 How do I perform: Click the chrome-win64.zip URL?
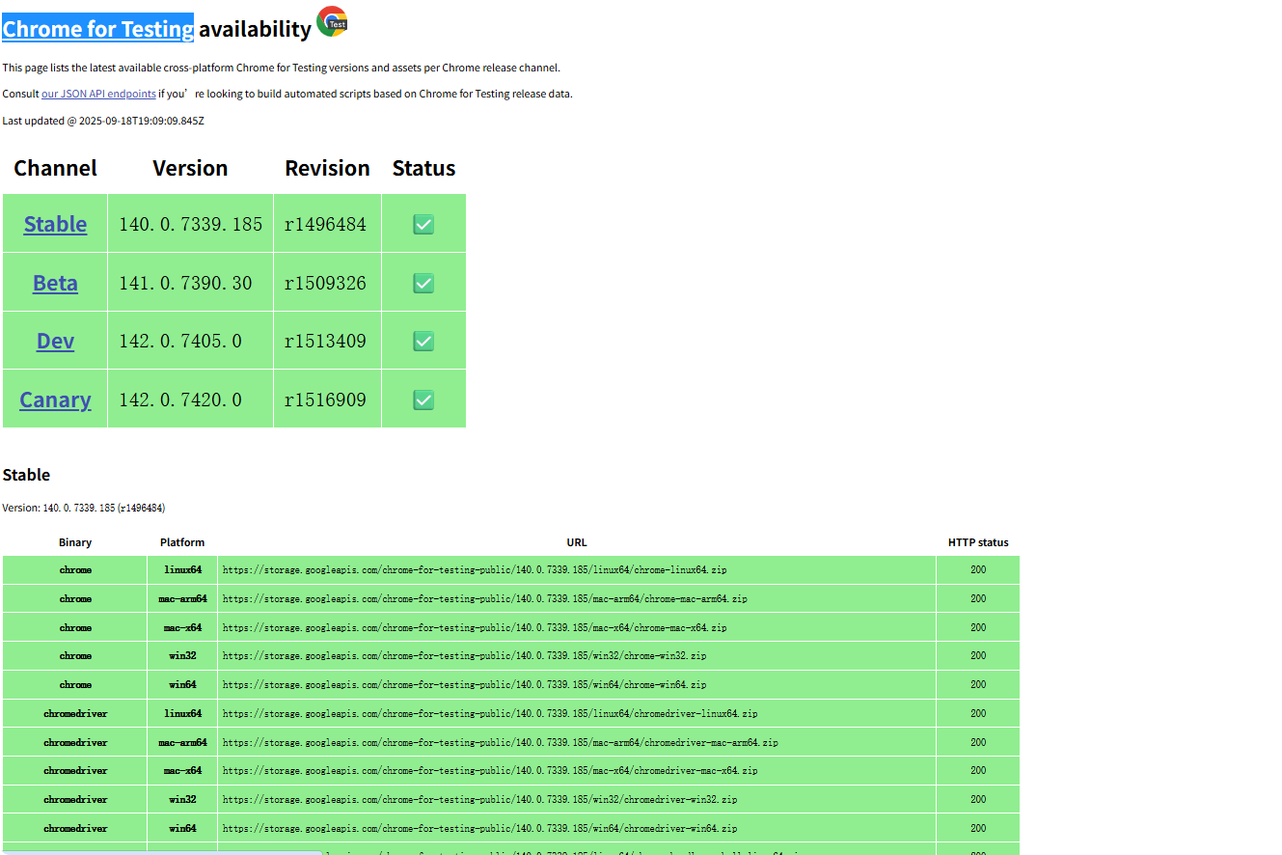click(x=464, y=685)
